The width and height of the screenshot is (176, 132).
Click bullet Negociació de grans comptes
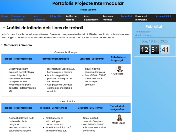22,88
